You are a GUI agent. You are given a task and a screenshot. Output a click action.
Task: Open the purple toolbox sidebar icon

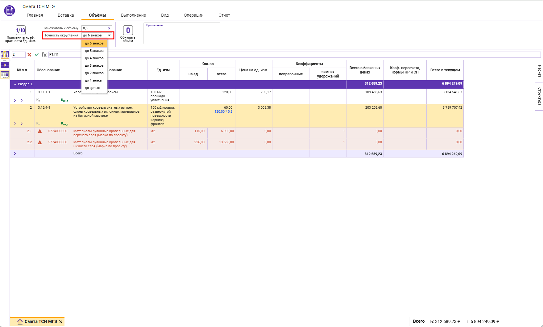tap(5, 65)
